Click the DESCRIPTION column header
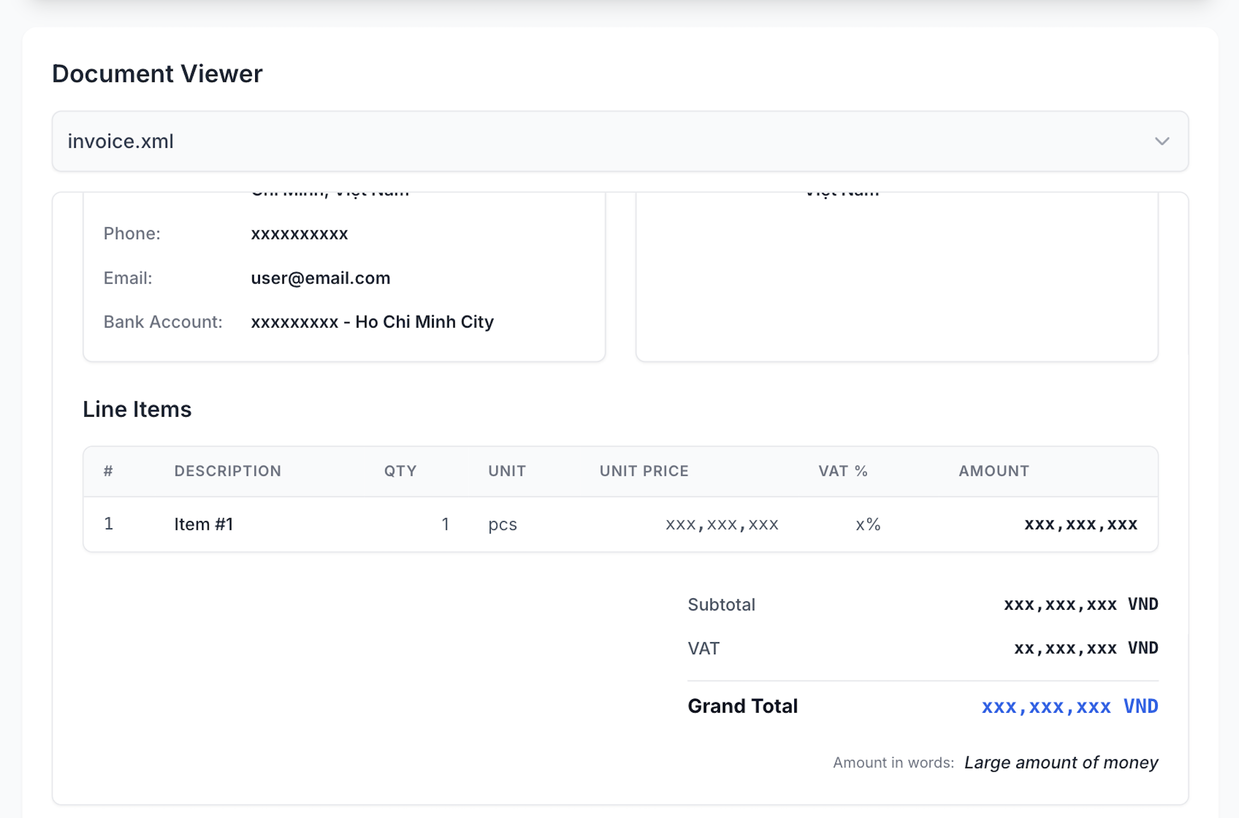1239x818 pixels. (228, 471)
